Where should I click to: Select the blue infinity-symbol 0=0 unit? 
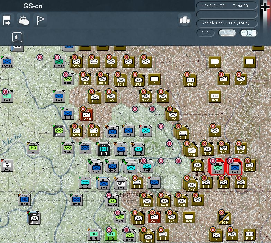(x=76, y=200)
